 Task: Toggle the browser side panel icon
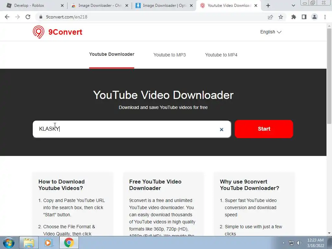(x=304, y=17)
